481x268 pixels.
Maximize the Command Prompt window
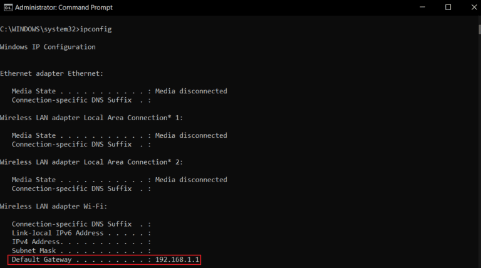coord(448,7)
